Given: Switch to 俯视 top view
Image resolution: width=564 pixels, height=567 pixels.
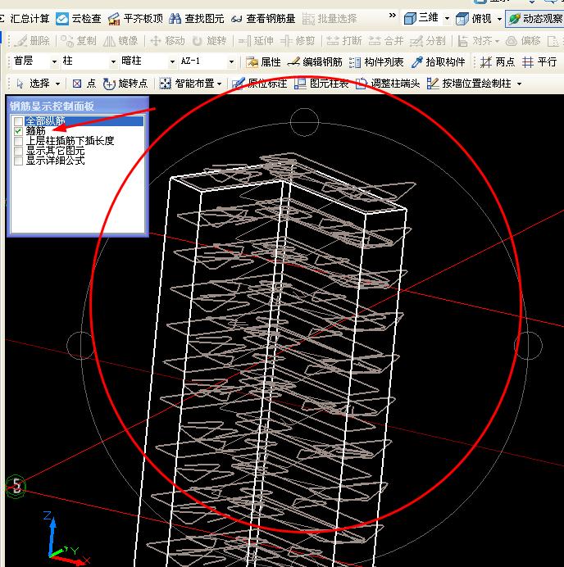Looking at the screenshot, I should (474, 18).
